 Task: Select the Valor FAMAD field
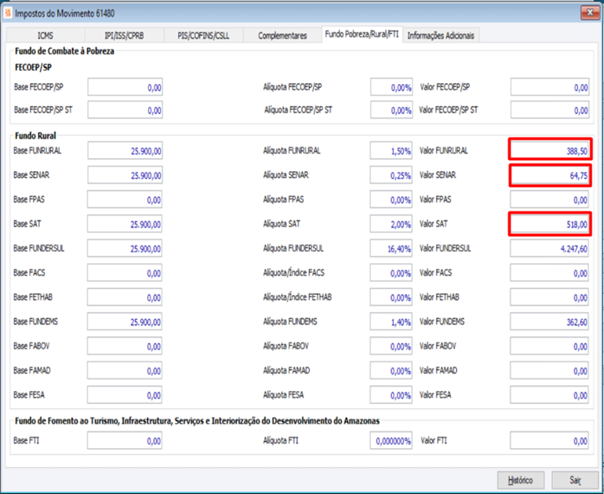pos(549,370)
